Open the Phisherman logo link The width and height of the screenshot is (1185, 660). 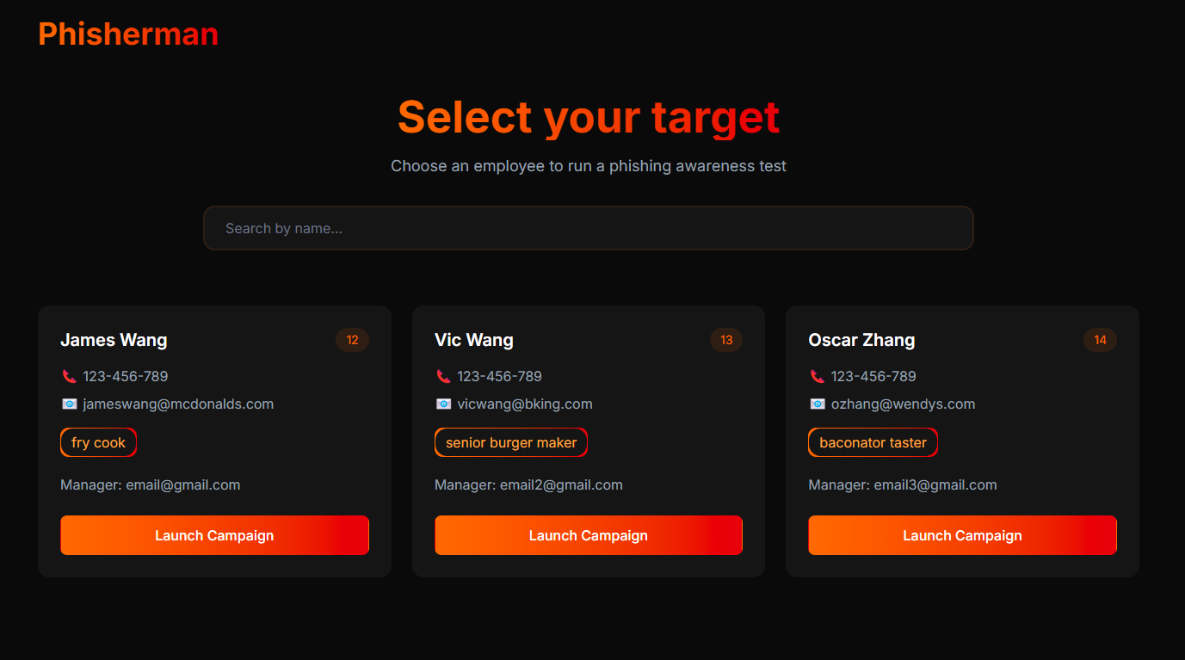(x=128, y=34)
